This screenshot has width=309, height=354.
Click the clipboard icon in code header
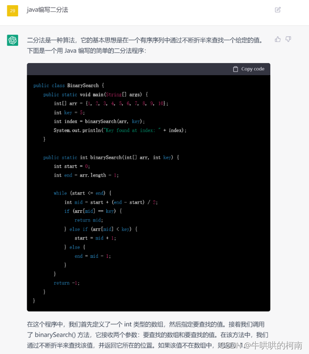pos(235,69)
